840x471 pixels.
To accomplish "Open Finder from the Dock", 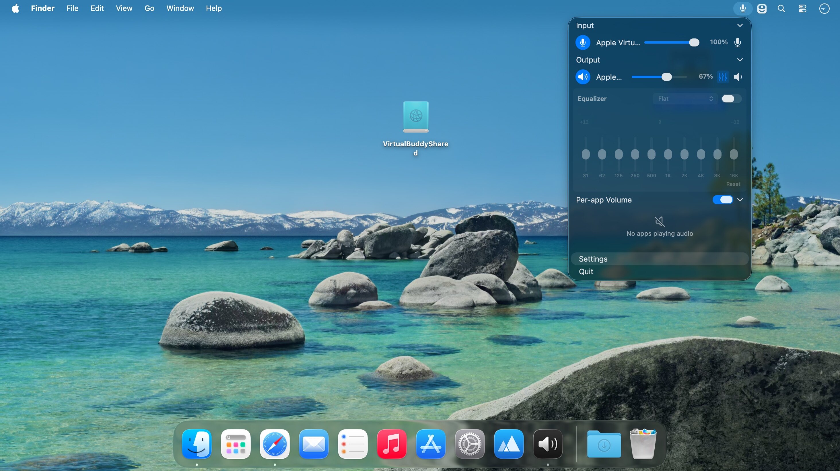I will pyautogui.click(x=197, y=444).
